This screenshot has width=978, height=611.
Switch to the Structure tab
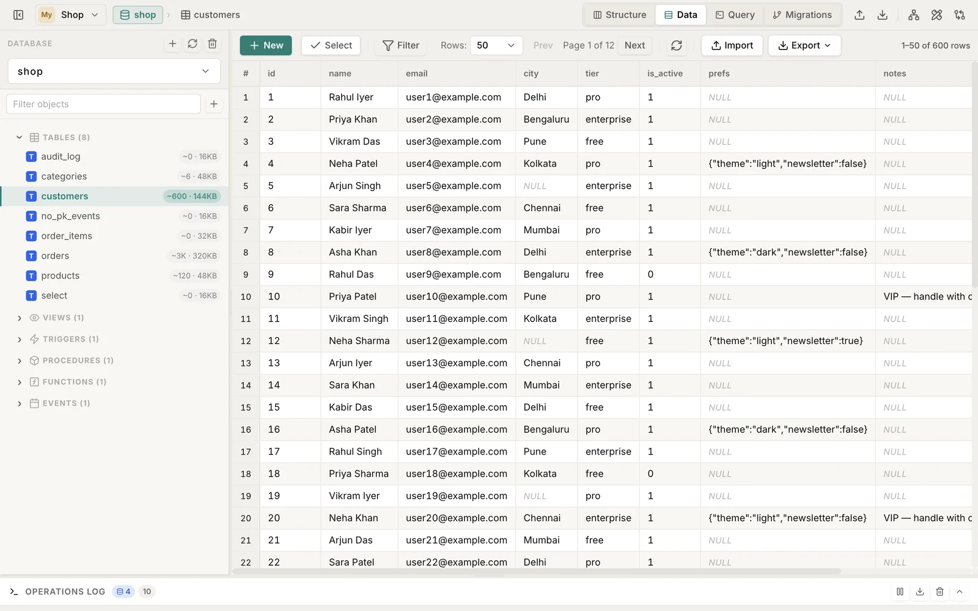click(619, 15)
